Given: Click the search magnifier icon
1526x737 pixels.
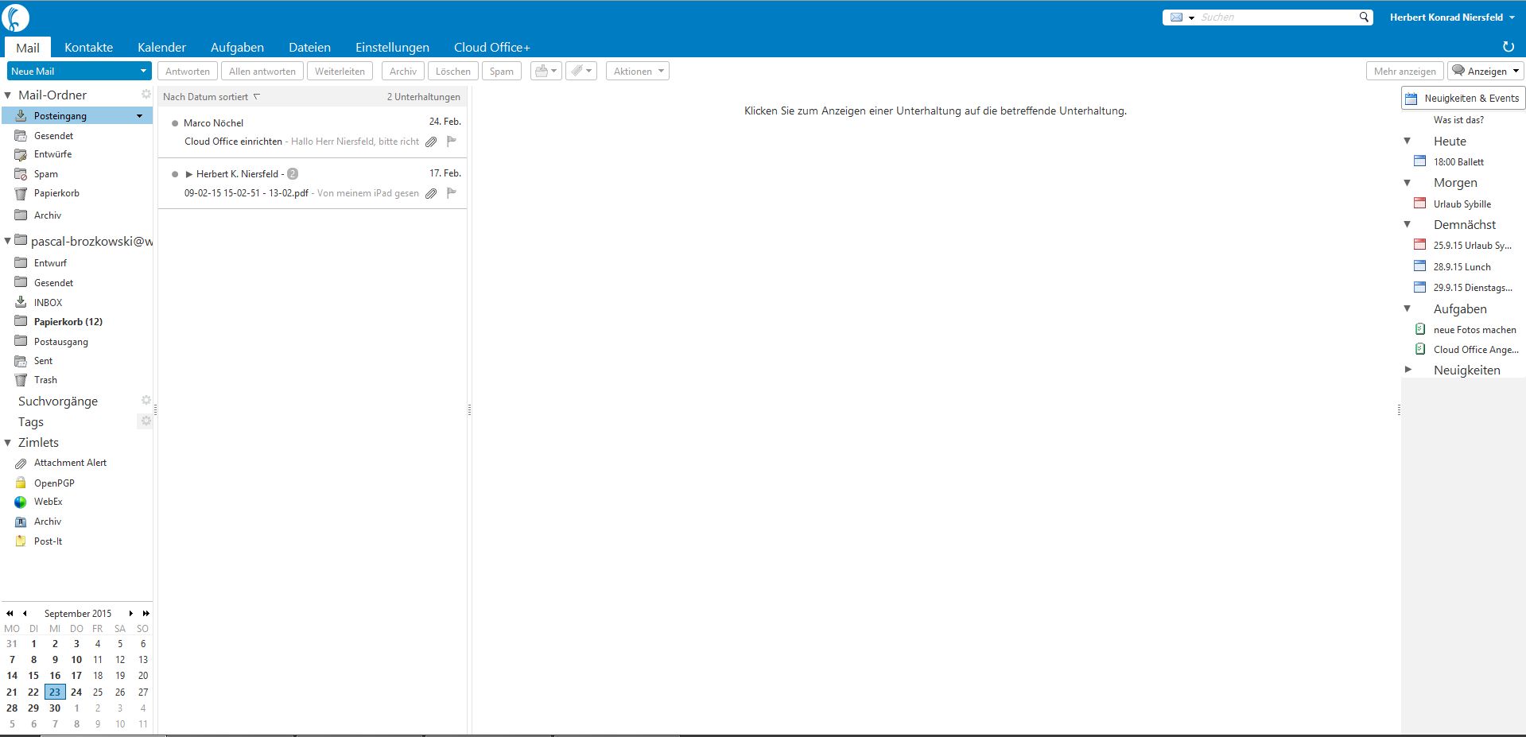Looking at the screenshot, I should coord(1364,17).
